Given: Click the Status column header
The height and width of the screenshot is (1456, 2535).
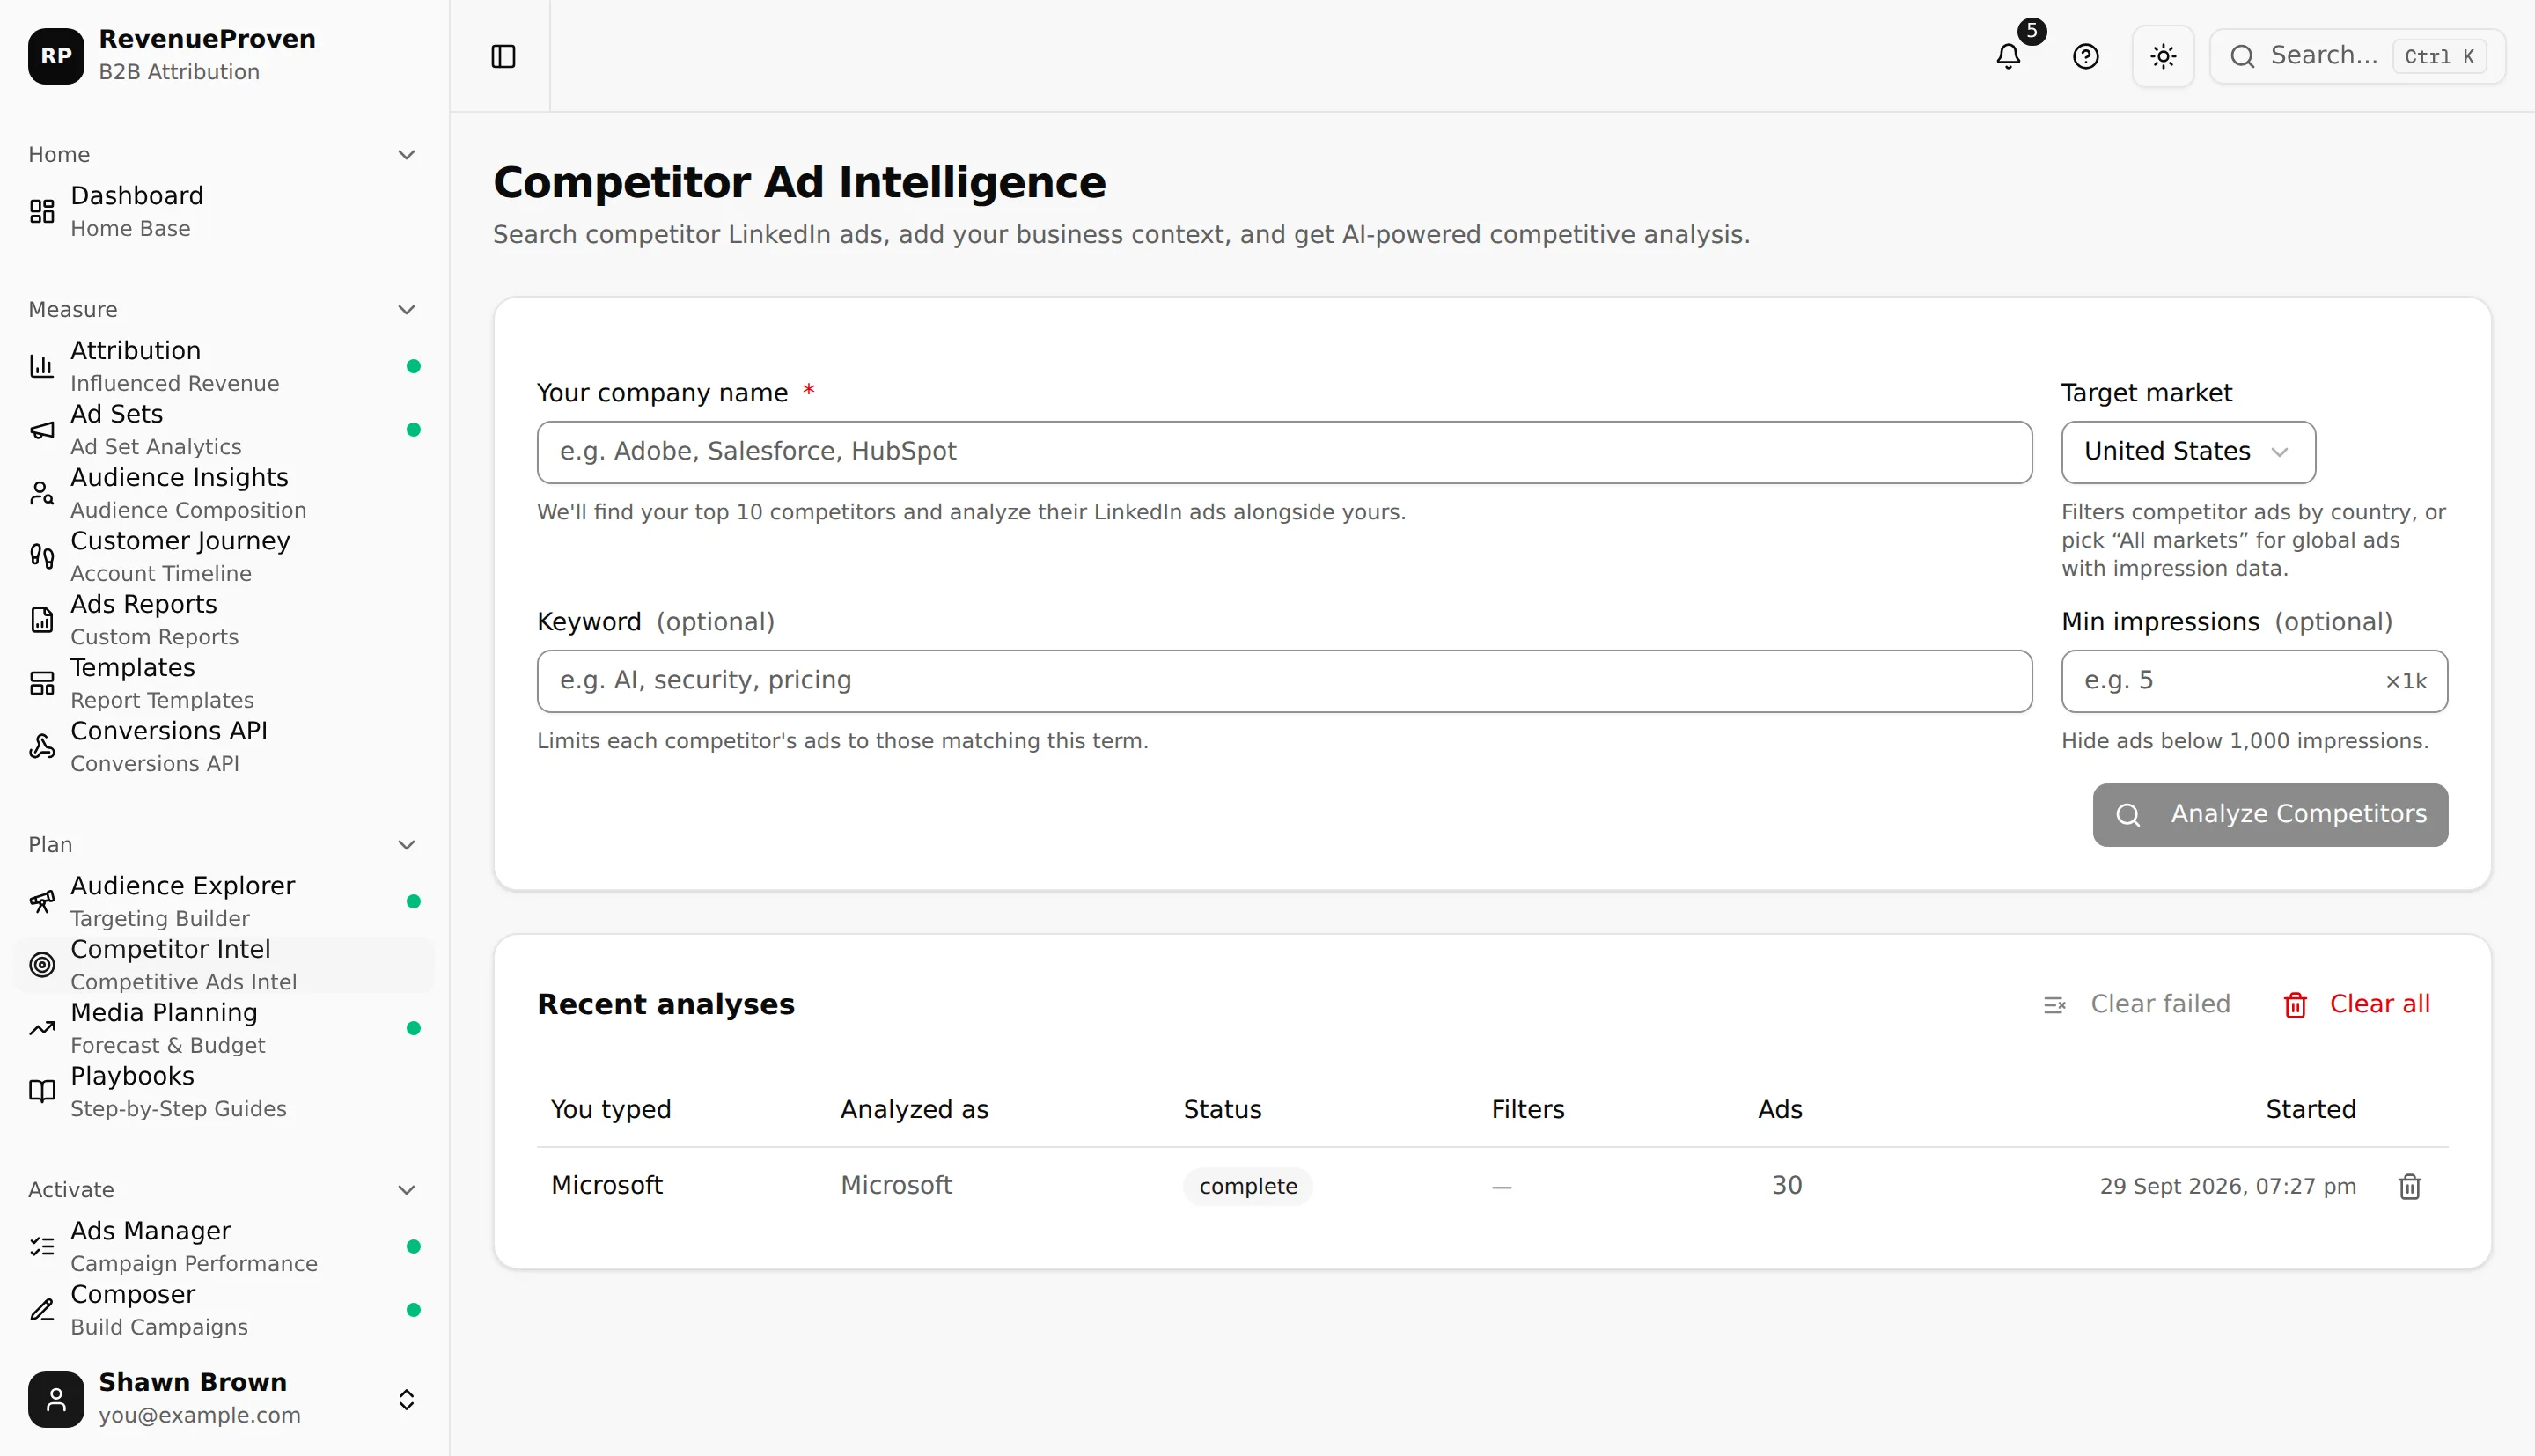Looking at the screenshot, I should 1222,1109.
